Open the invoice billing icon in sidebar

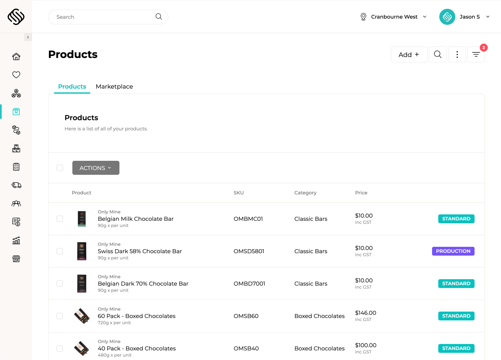pos(16,222)
